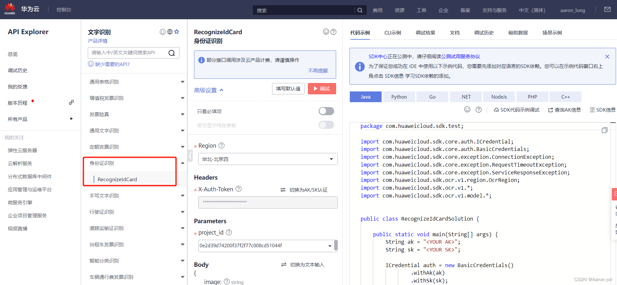Toggle the 只看必填项 switch
Screen dimensions: 617x285
point(326,111)
